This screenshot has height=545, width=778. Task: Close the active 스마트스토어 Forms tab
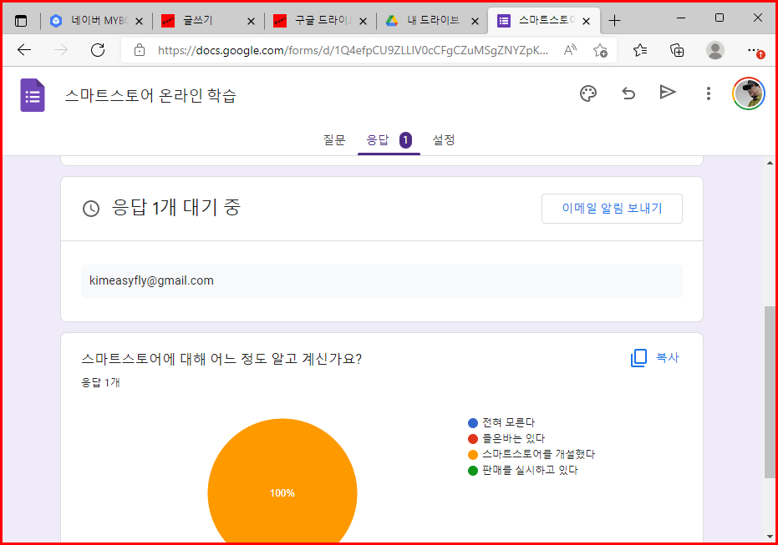586,22
